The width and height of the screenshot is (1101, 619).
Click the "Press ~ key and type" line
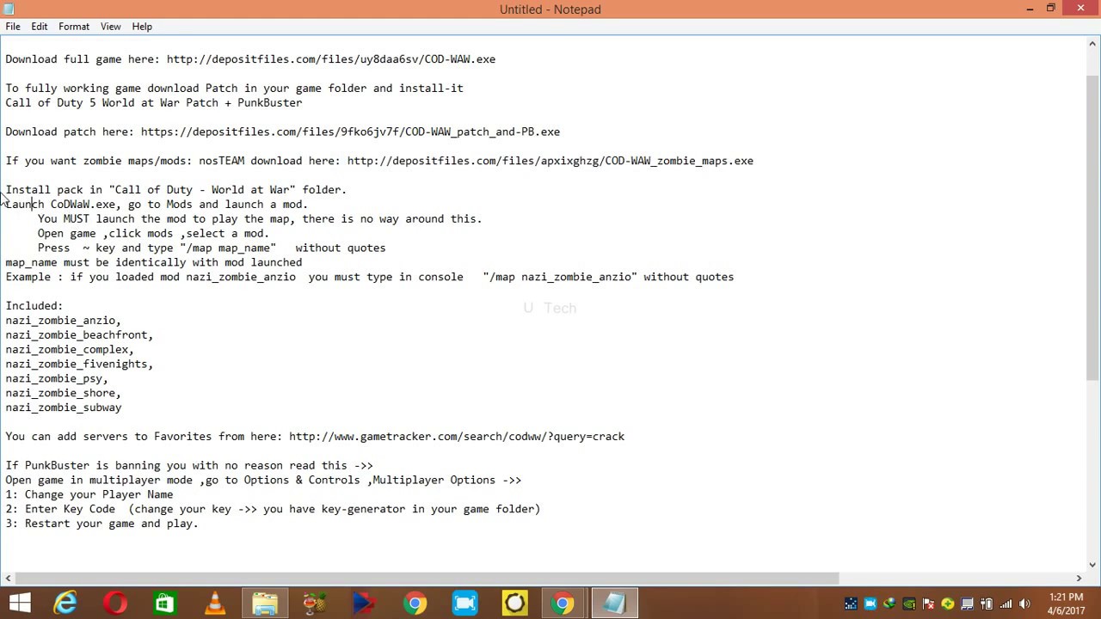click(x=212, y=248)
